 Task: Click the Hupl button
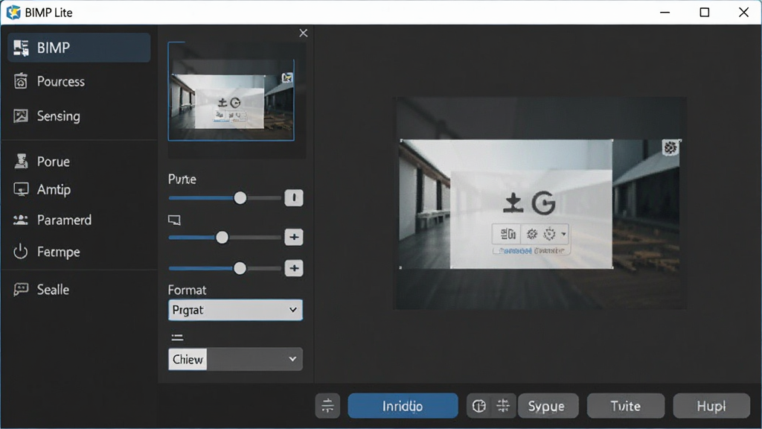pyautogui.click(x=711, y=406)
